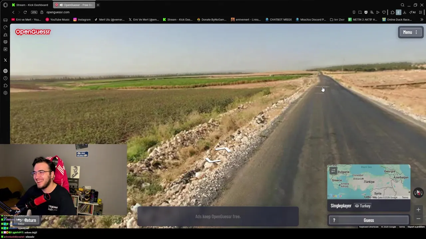
Task: Open the YouTube Music bookmark
Action: [57, 20]
